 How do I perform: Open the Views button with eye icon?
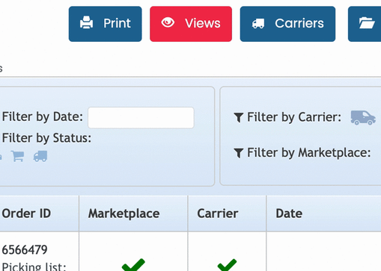(191, 24)
